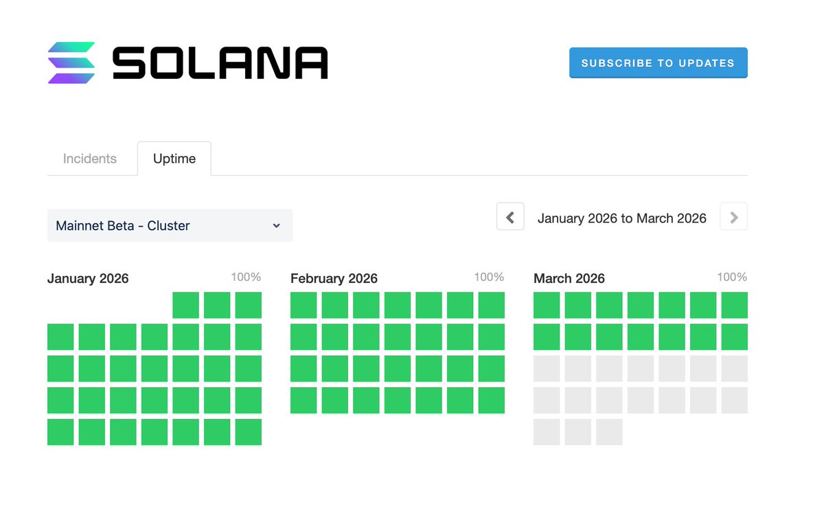Click January's 100% uptime figure
The width and height of the screenshot is (824, 528).
[x=246, y=277]
